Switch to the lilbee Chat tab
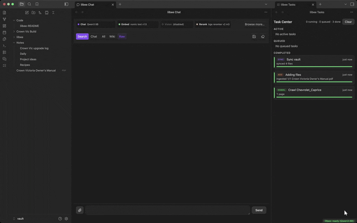 click(x=95, y=4)
